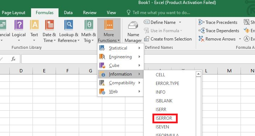Open Date & Time functions icon
Image resolution: width=255 pixels, height=136 pixels.
49,25
